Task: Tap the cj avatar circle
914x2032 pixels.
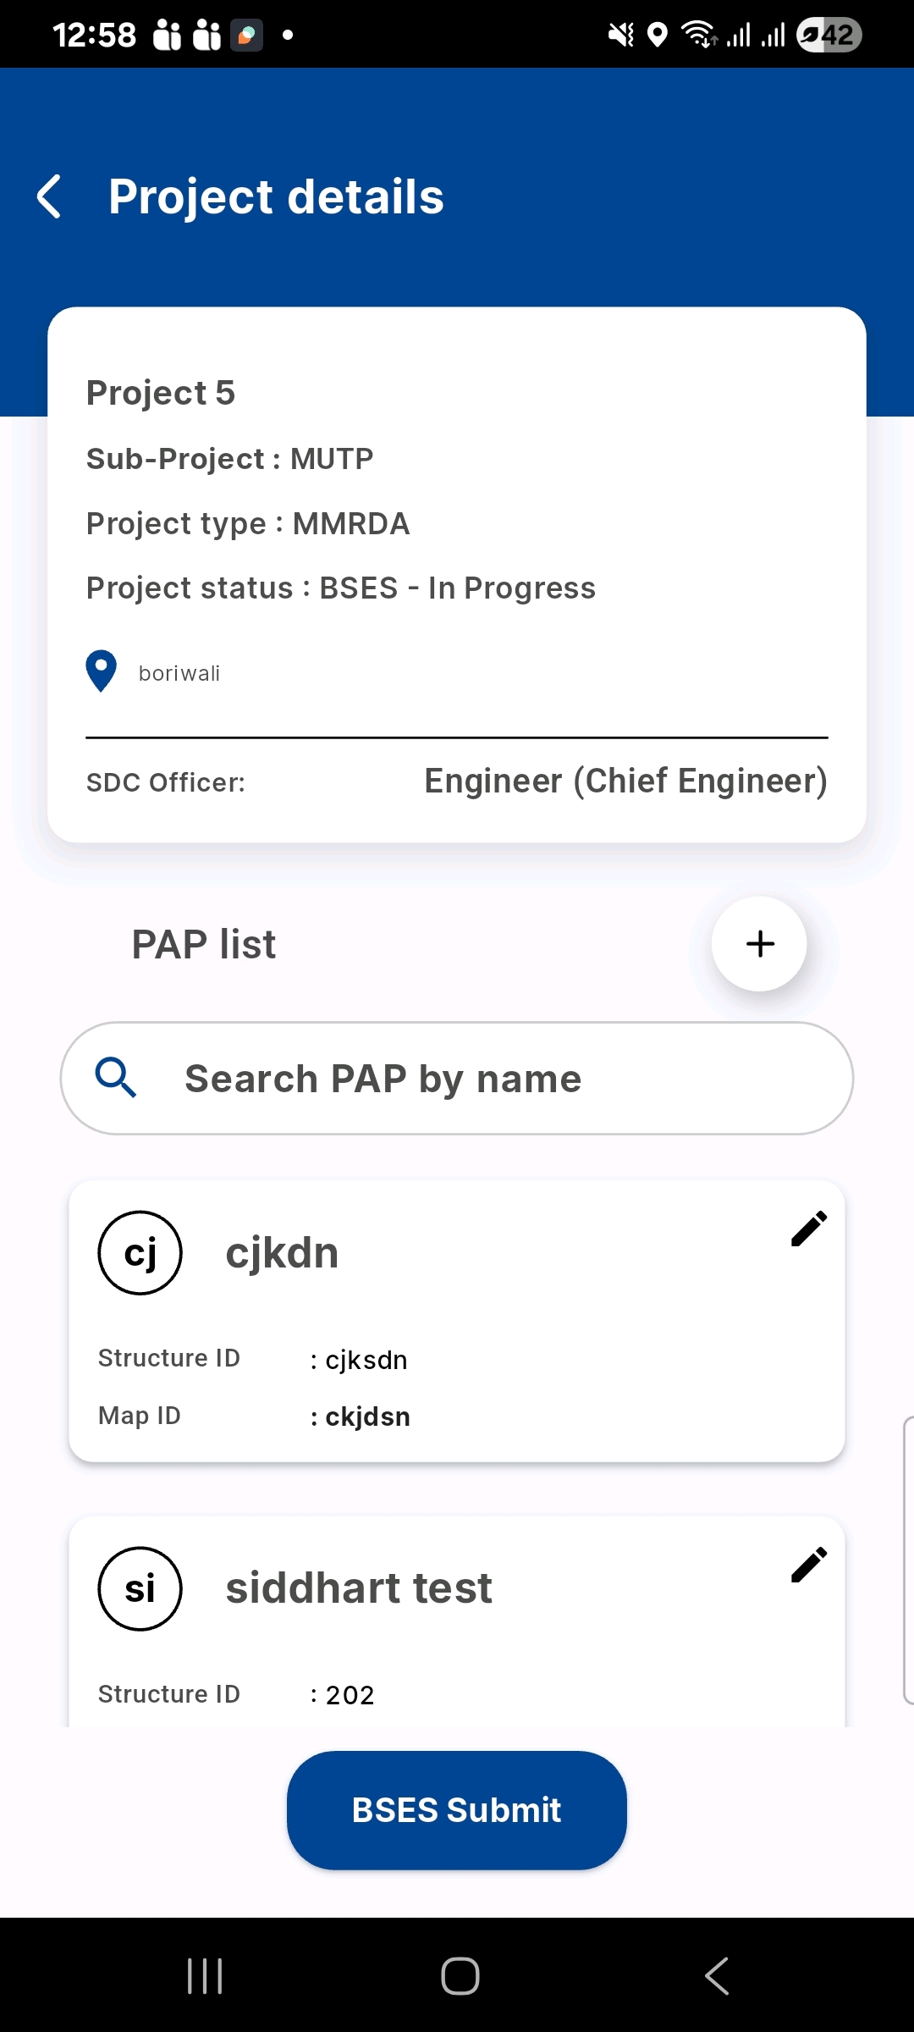Action: pos(140,1252)
